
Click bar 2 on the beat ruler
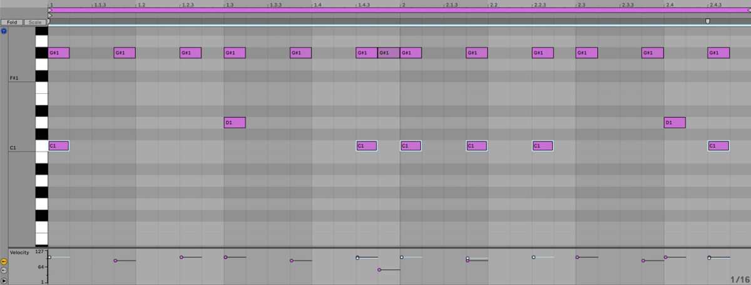pyautogui.click(x=403, y=4)
